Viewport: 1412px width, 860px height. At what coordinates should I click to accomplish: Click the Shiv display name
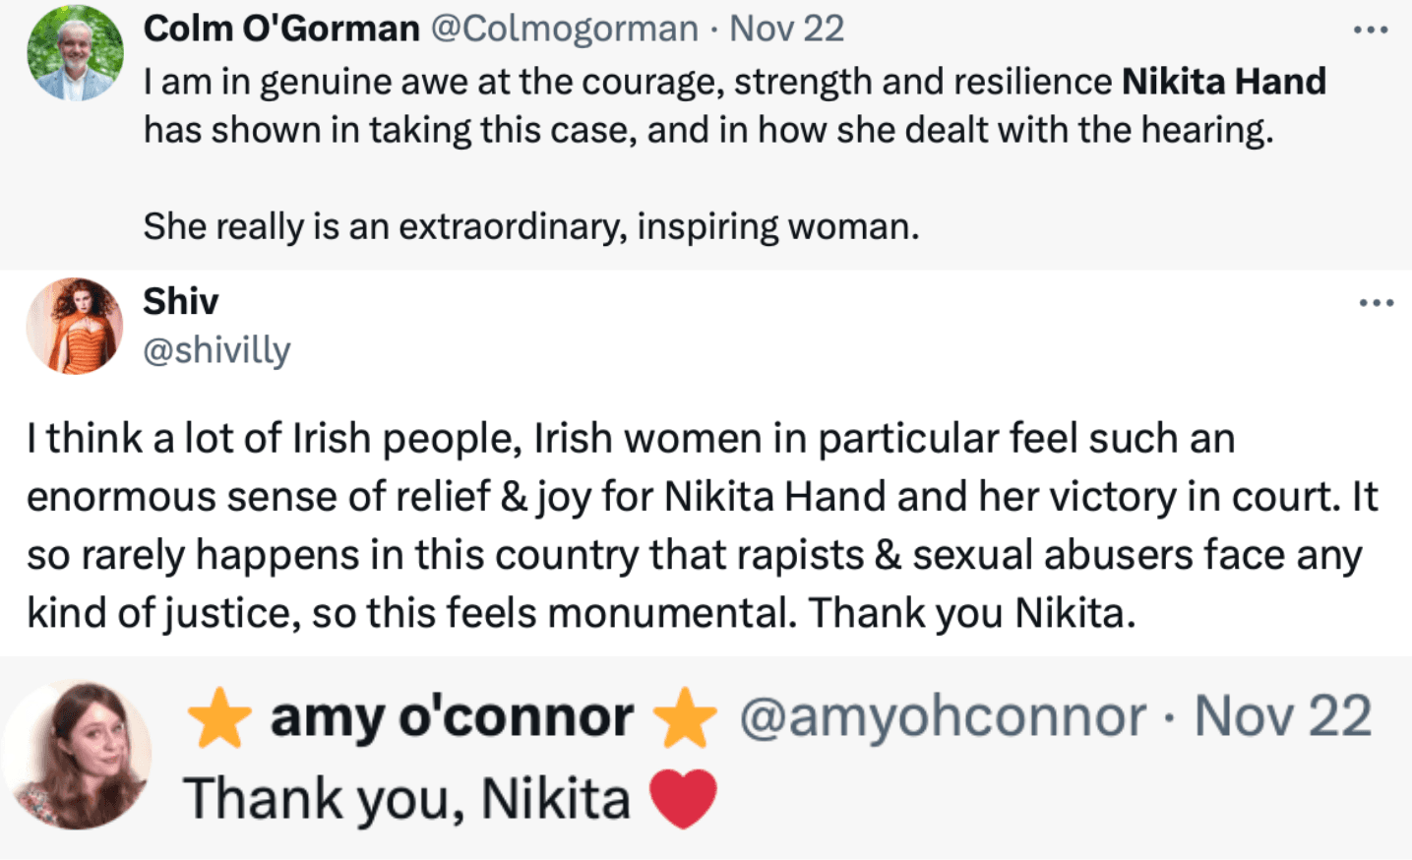point(180,301)
